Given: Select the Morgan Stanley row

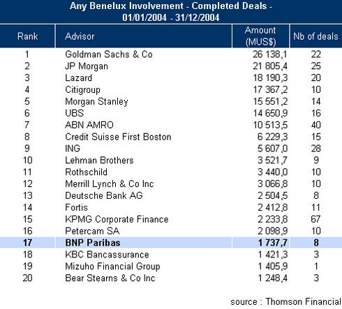Looking at the screenshot, I should coord(171,102).
